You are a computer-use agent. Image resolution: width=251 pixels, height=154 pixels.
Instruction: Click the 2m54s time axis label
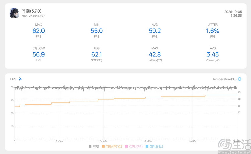click(x=59, y=141)
